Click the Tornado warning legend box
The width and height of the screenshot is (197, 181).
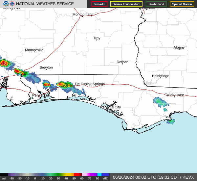pos(99,4)
